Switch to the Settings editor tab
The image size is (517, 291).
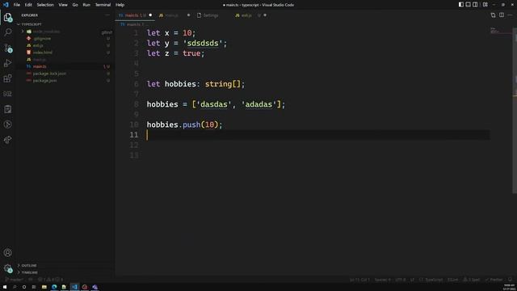coord(212,15)
